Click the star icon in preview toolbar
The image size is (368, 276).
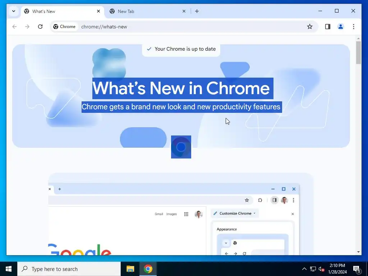coord(247,200)
